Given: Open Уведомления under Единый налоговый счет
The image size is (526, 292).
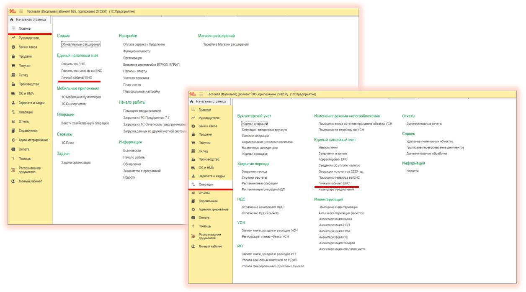Looking at the screenshot, I should (328, 147).
